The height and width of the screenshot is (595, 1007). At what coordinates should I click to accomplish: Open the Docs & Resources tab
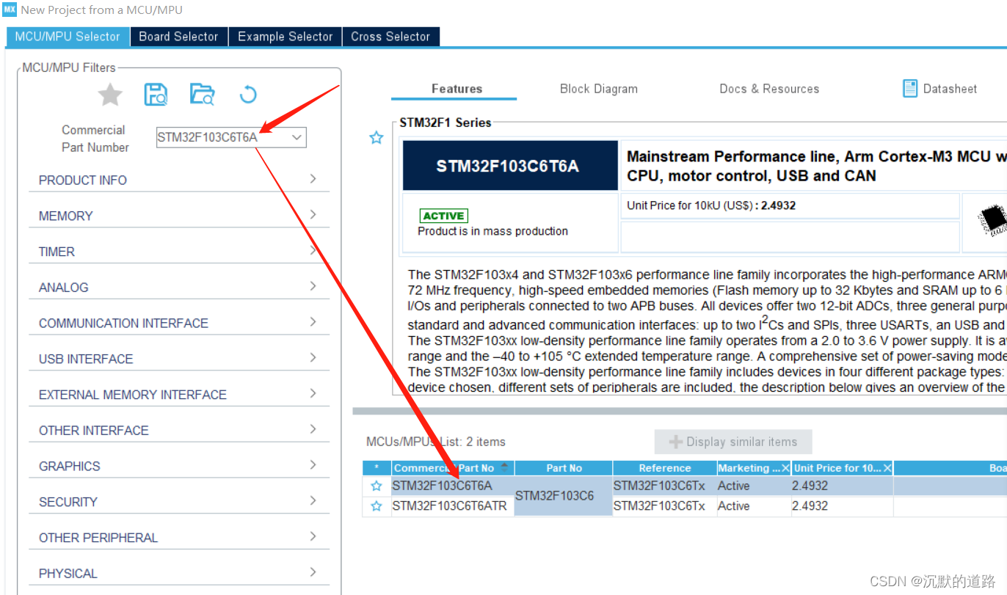pyautogui.click(x=769, y=89)
